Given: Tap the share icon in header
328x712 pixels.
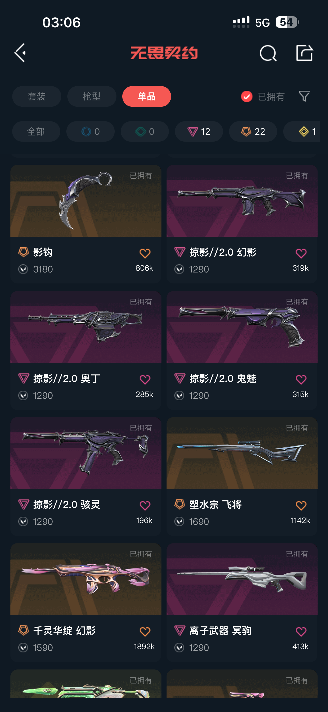Looking at the screenshot, I should pyautogui.click(x=304, y=53).
